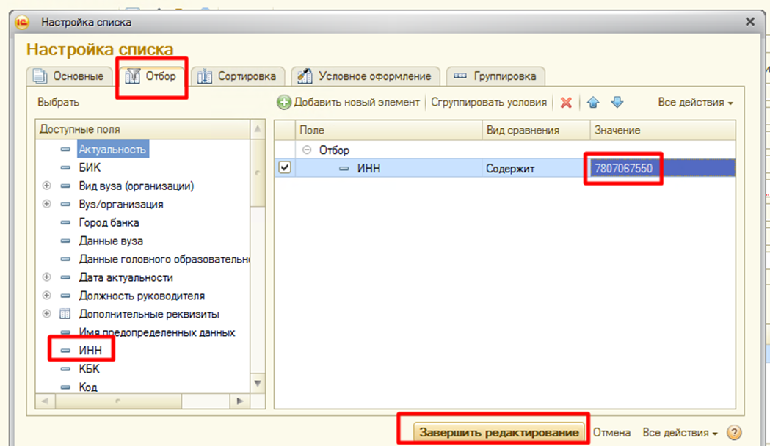Open the Условное оформление tab
Viewport: 770px width, 446px height.
pos(366,76)
